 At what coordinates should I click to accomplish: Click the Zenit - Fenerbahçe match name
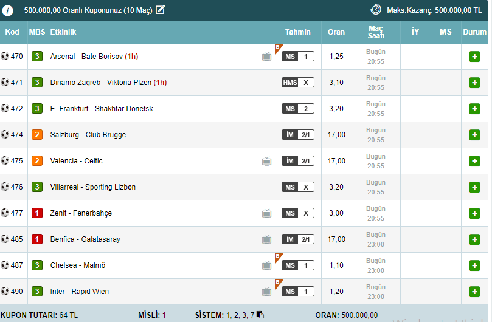81,213
